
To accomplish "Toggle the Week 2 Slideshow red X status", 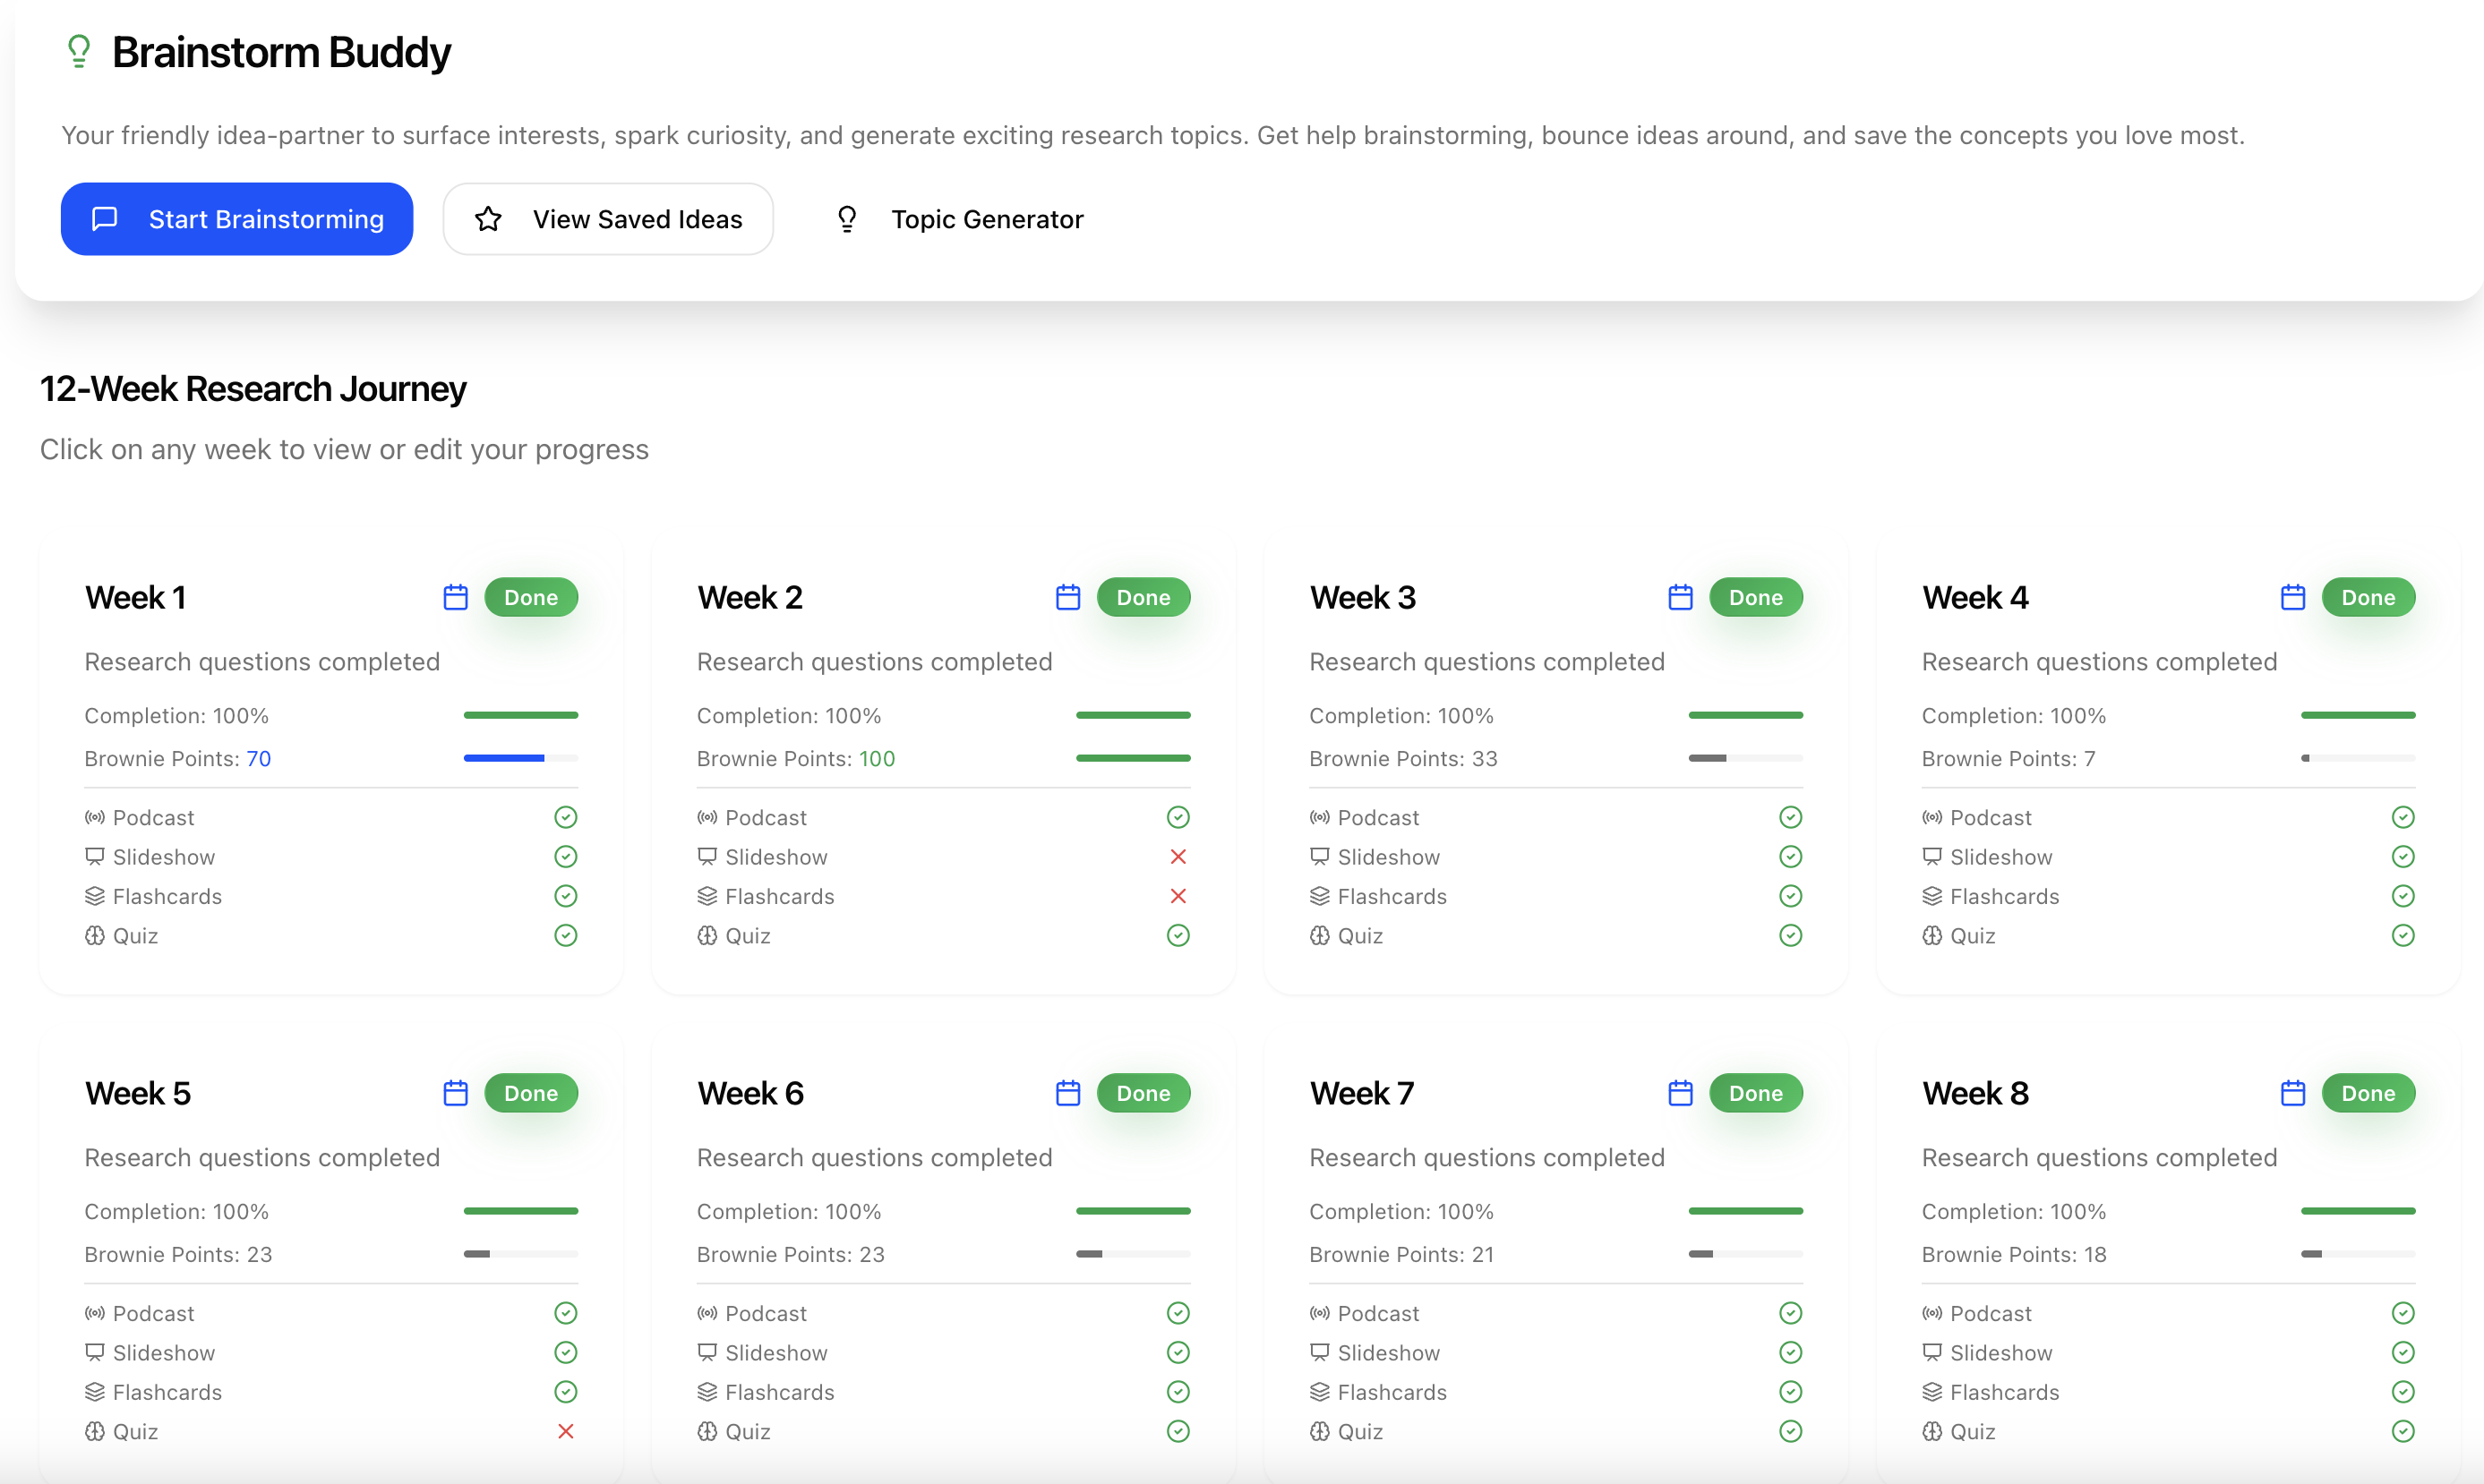I will pos(1178,857).
